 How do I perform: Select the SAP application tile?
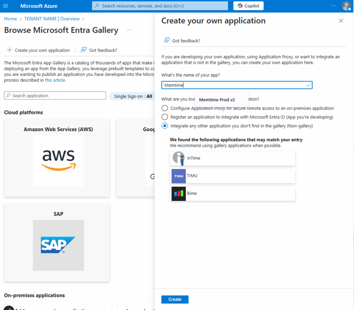click(57, 243)
